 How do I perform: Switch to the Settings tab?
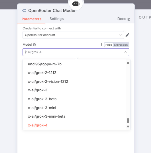coord(57,19)
